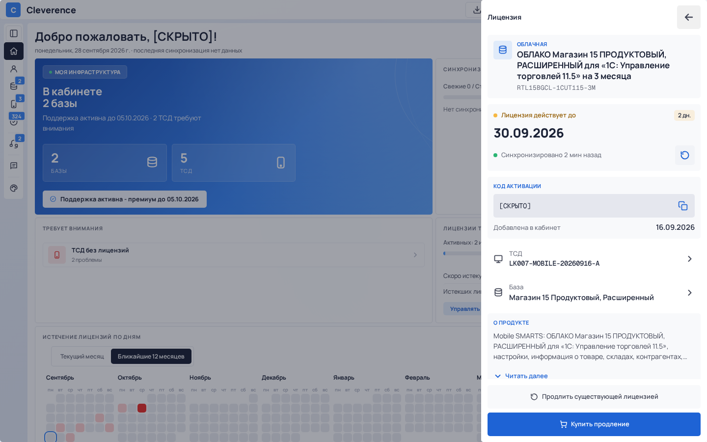
Task: Click the license code RTL15BGCL-1CUT115-3M
Action: point(556,88)
